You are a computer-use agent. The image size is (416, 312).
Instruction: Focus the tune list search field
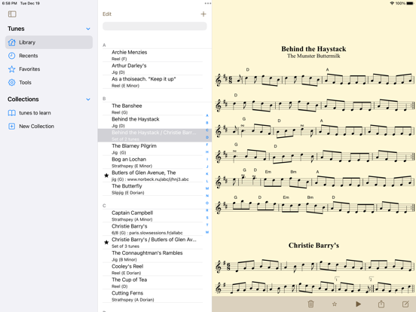[154, 26]
